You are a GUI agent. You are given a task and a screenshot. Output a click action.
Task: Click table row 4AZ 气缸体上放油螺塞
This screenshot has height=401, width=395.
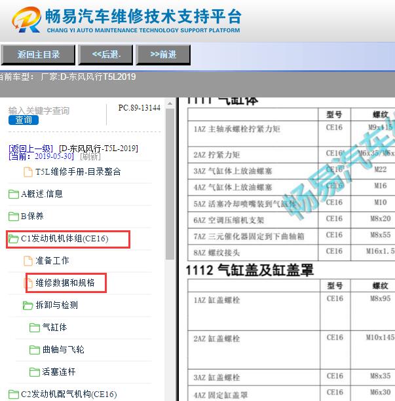click(x=292, y=187)
